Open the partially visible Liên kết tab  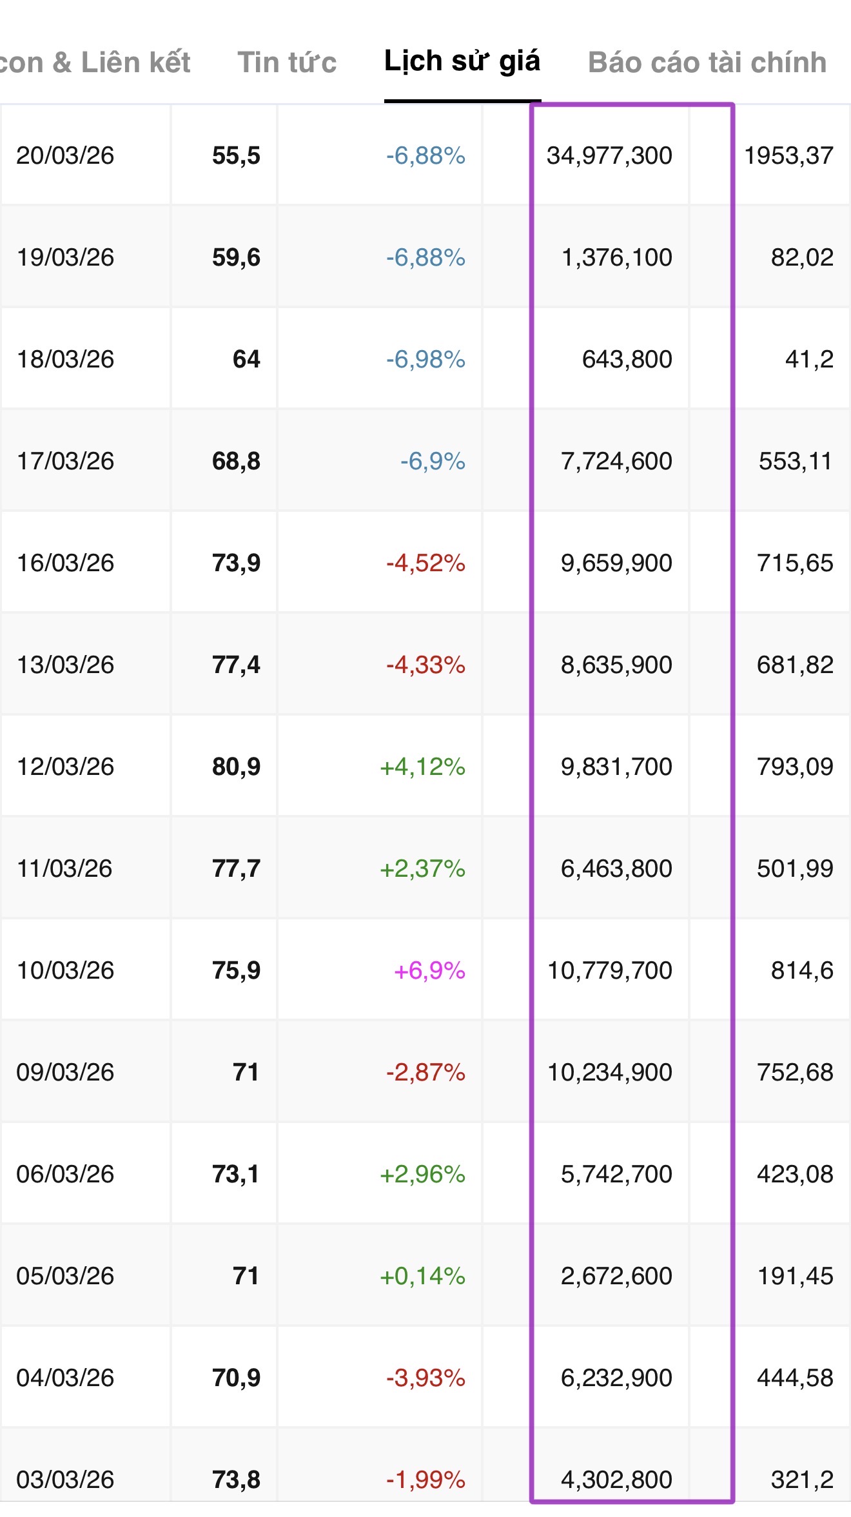coord(95,63)
